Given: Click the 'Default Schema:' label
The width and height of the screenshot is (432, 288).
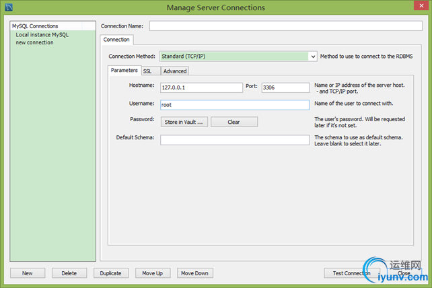Looking at the screenshot, I should (135, 137).
